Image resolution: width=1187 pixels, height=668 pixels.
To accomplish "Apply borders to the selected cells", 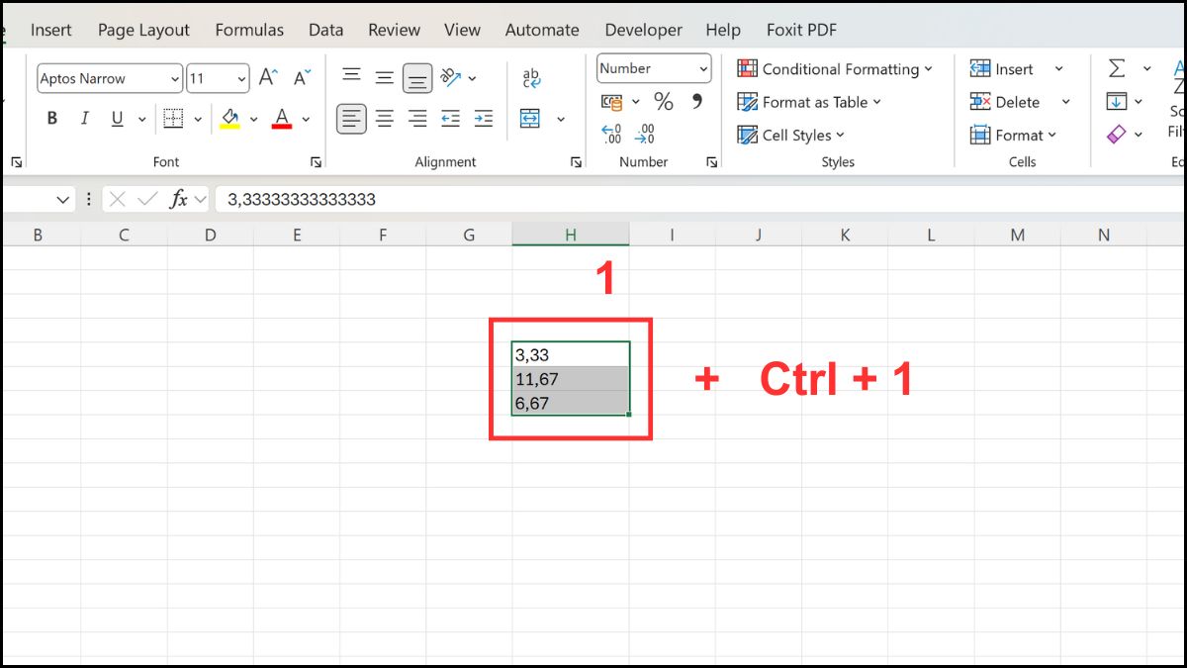I will point(173,119).
